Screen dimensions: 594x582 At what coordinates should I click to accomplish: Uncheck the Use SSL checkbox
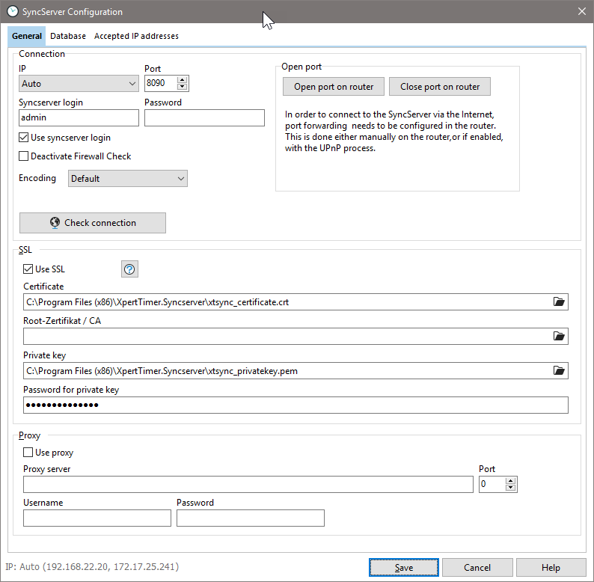click(28, 269)
